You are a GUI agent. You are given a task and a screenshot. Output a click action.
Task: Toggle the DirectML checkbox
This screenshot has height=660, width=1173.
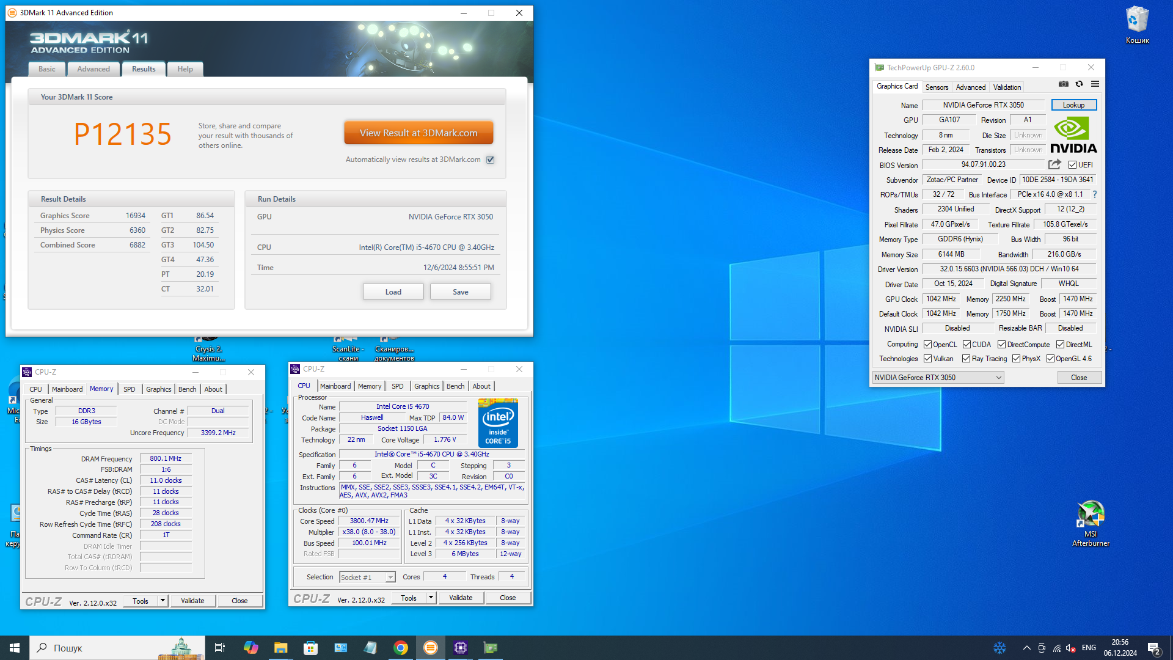[1061, 345]
